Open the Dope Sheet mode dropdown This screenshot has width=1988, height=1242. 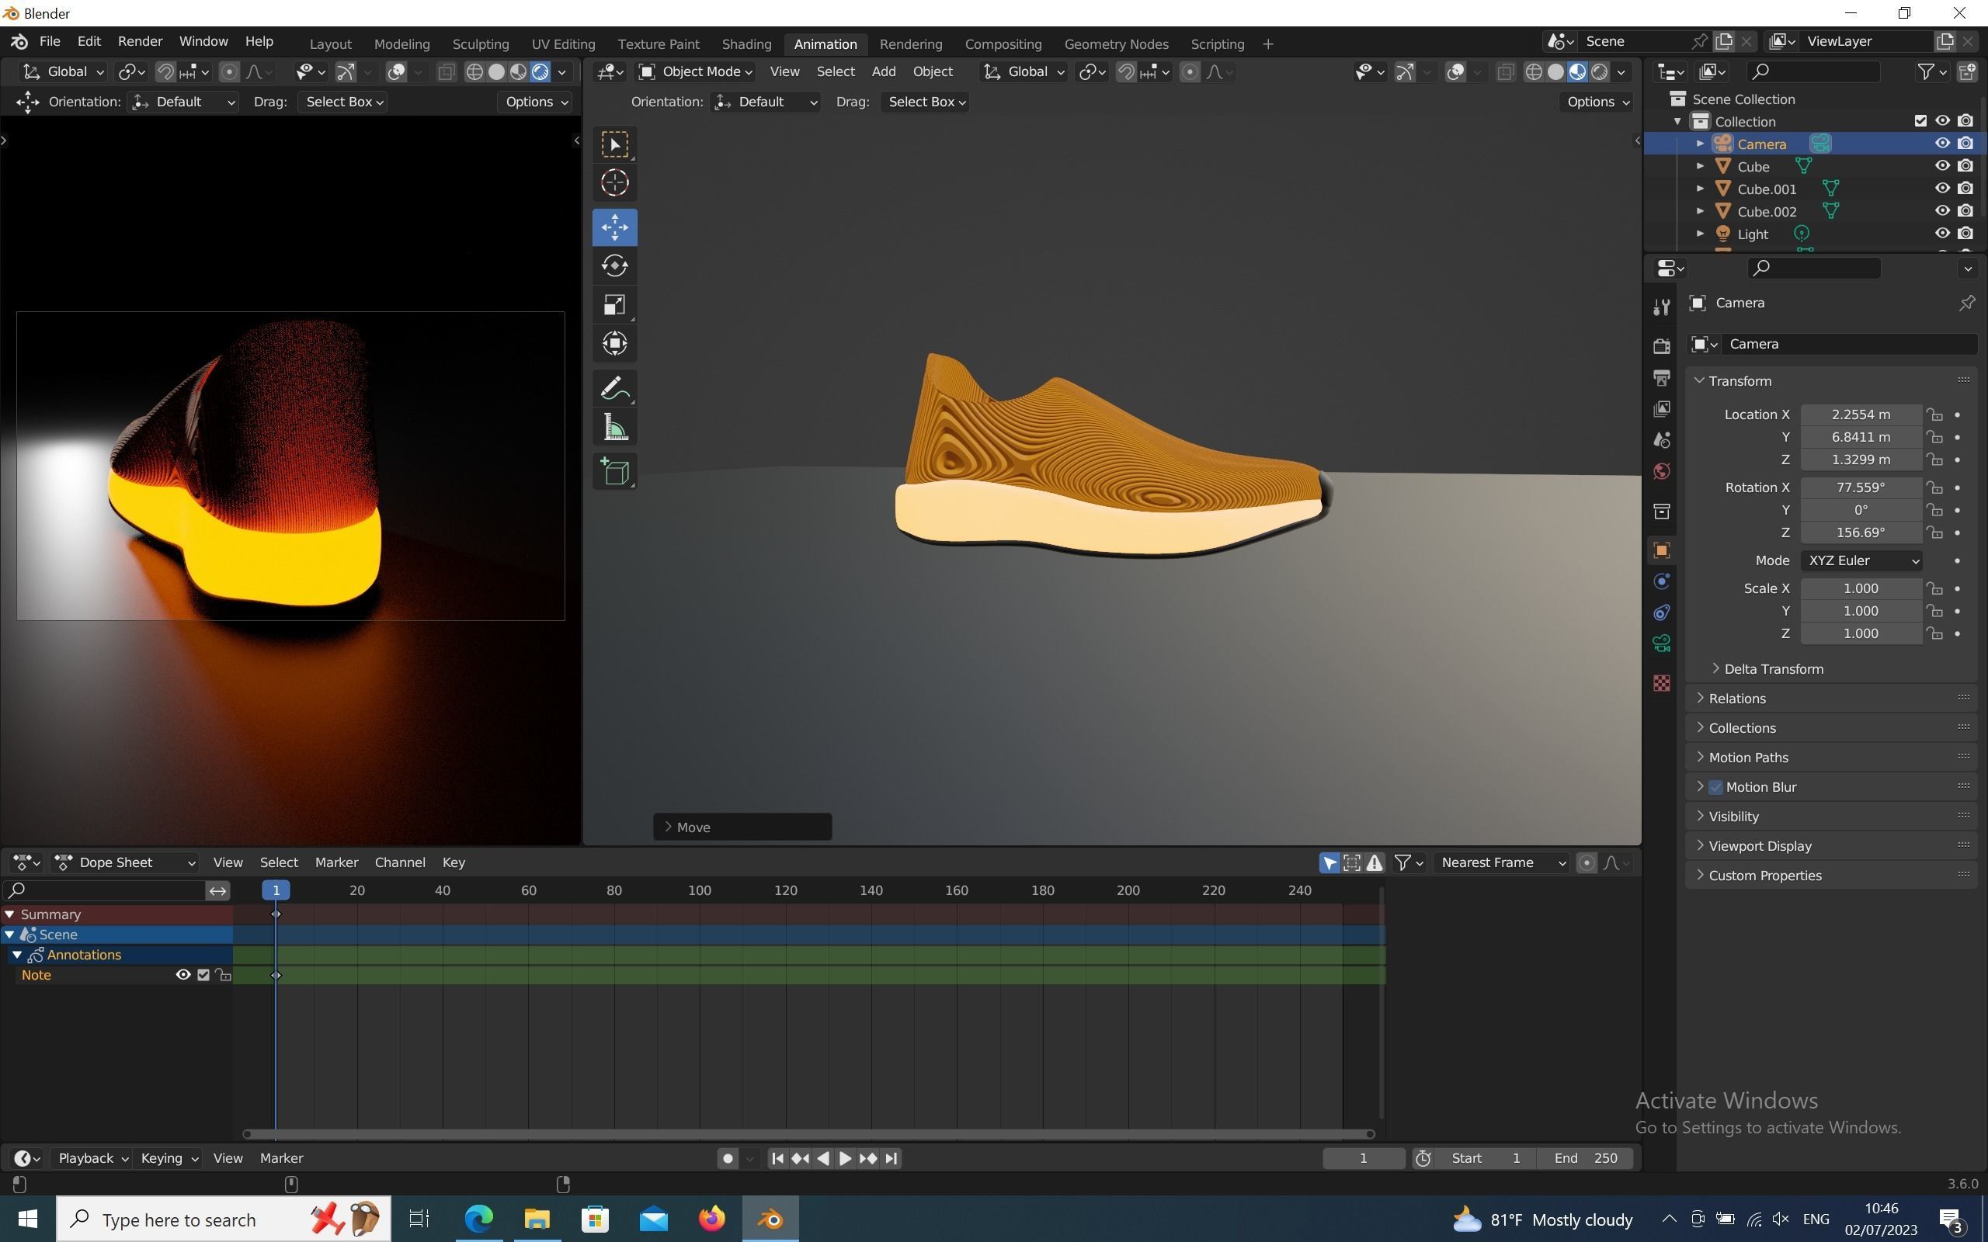point(125,862)
